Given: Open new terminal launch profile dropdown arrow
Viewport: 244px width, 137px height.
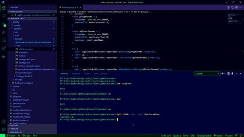Looking at the screenshot, I should (x=225, y=73).
